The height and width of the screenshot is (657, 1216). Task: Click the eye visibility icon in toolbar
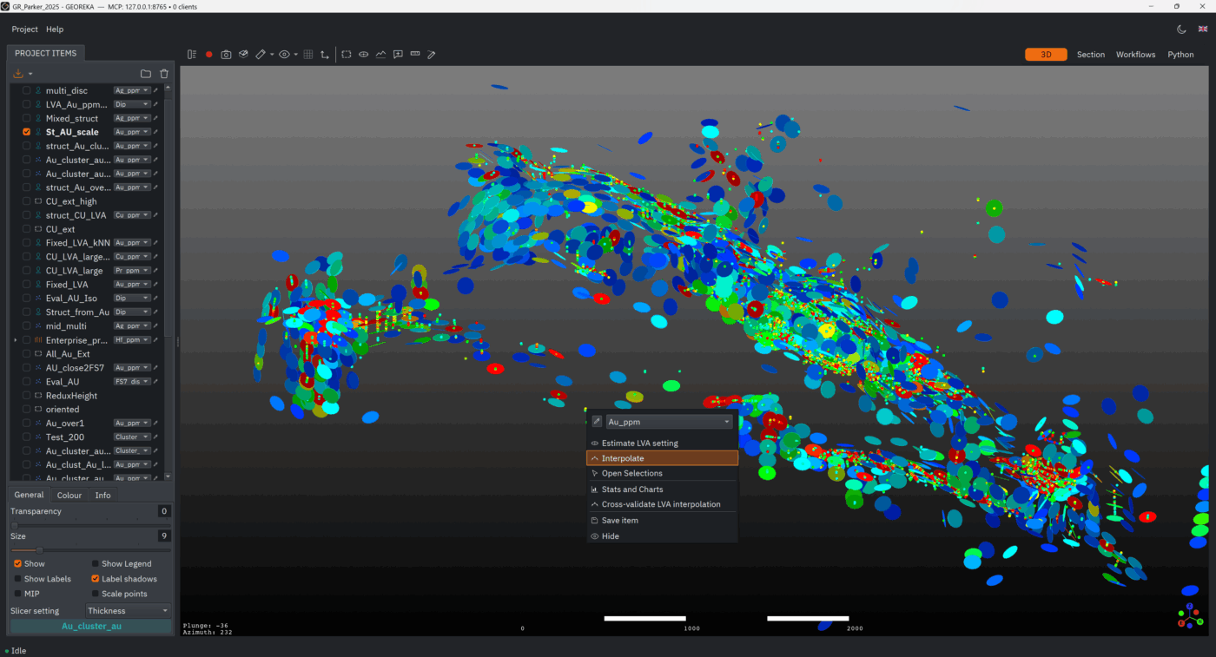284,55
